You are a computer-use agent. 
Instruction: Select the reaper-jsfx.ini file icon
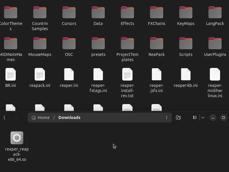click(157, 74)
